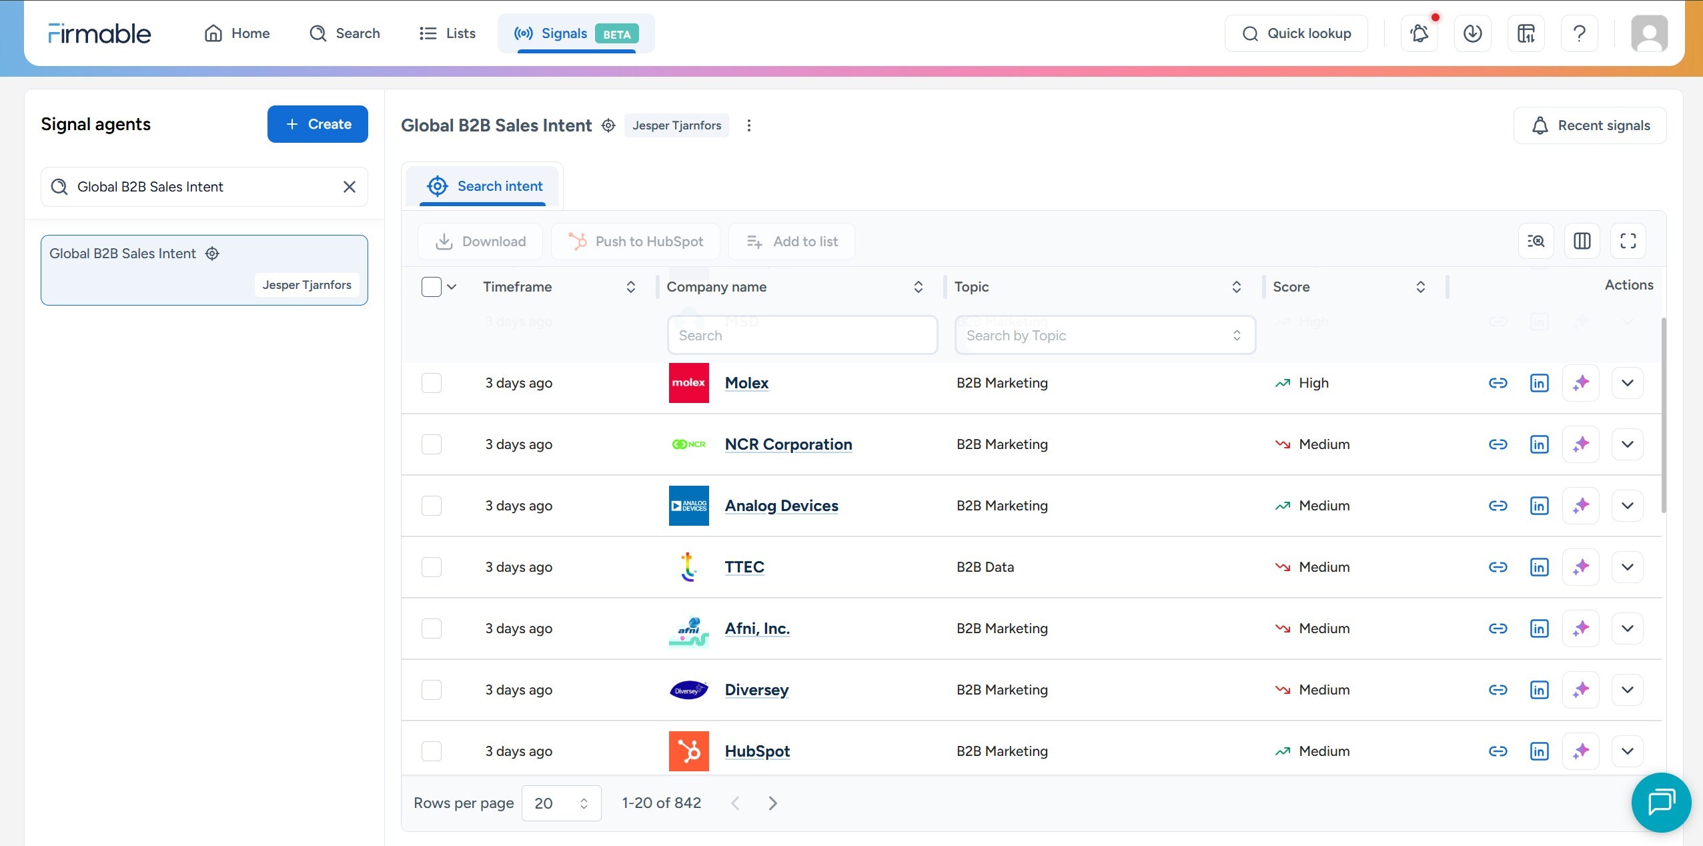Viewport: 1703px width, 846px height.
Task: Open the notifications bell icon
Action: (1419, 33)
